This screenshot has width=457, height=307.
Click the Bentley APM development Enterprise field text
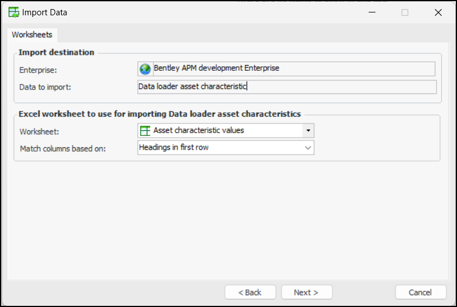tap(216, 68)
